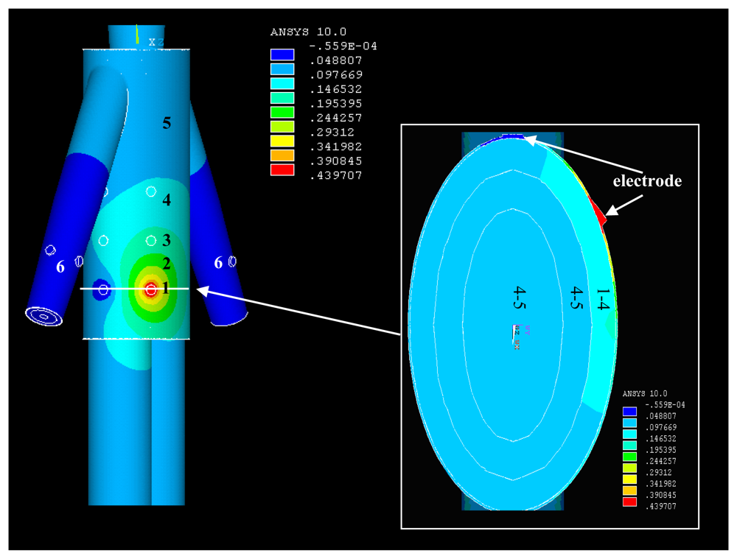Click the yellow .341982 swatch in the main legend
The height and width of the screenshot is (559, 737).
(282, 141)
